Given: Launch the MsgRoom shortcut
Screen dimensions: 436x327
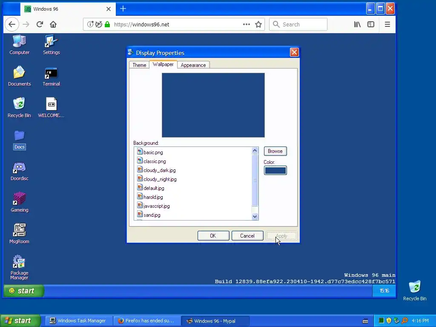Looking at the screenshot, I should coord(19,234).
